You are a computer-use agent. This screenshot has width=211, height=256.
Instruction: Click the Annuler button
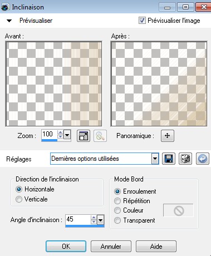point(111,247)
